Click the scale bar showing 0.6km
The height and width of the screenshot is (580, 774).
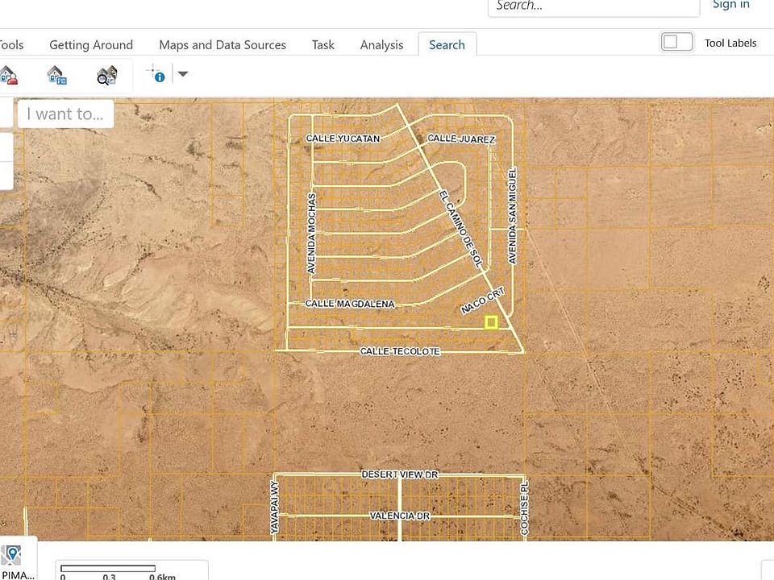tap(109, 570)
